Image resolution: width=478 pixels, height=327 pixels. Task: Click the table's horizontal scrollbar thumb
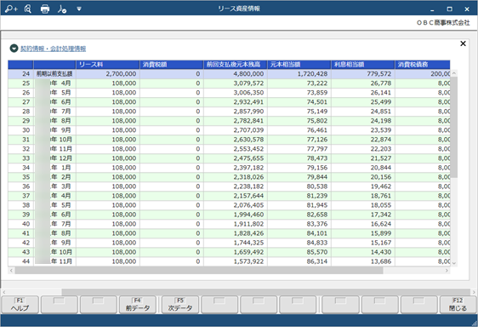pyautogui.click(x=199, y=271)
